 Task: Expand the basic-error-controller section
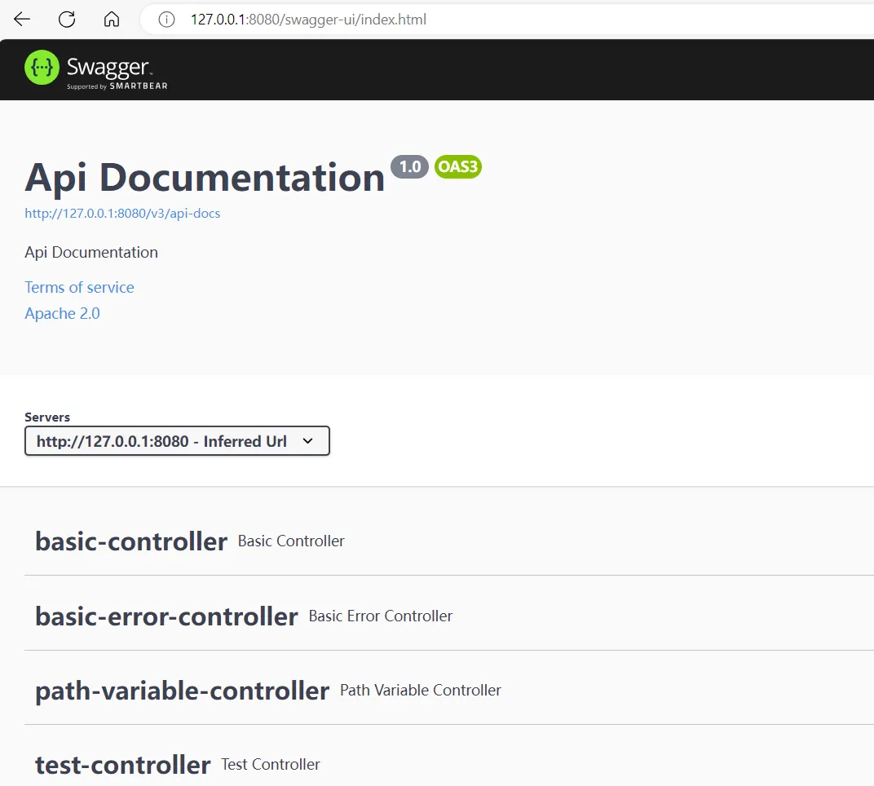click(166, 616)
